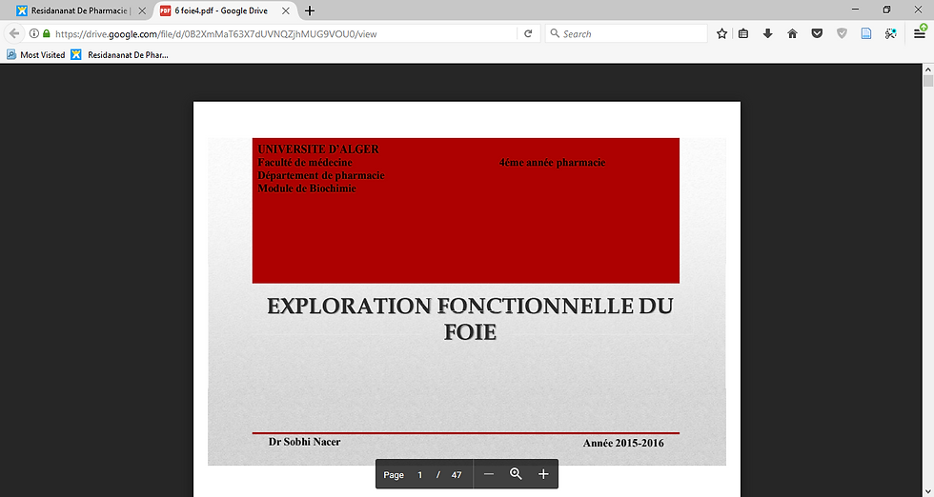Zoom out the PDF with minus button
This screenshot has width=934, height=497.
[489, 474]
